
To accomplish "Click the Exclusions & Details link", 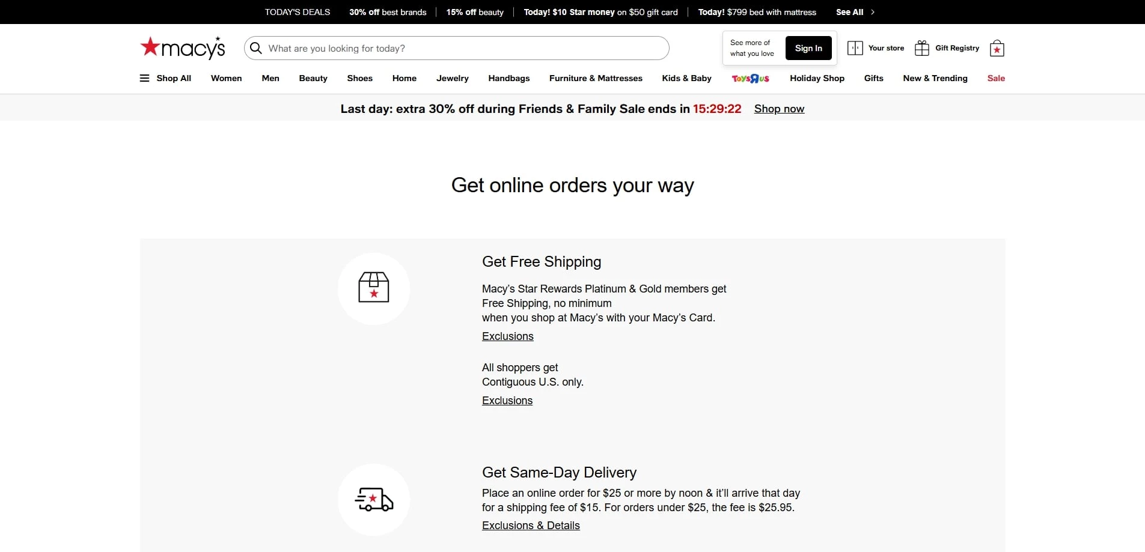I will (530, 525).
